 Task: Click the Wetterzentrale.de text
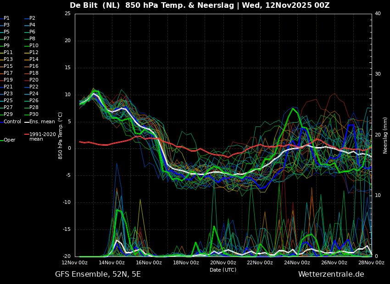[x=331, y=274]
